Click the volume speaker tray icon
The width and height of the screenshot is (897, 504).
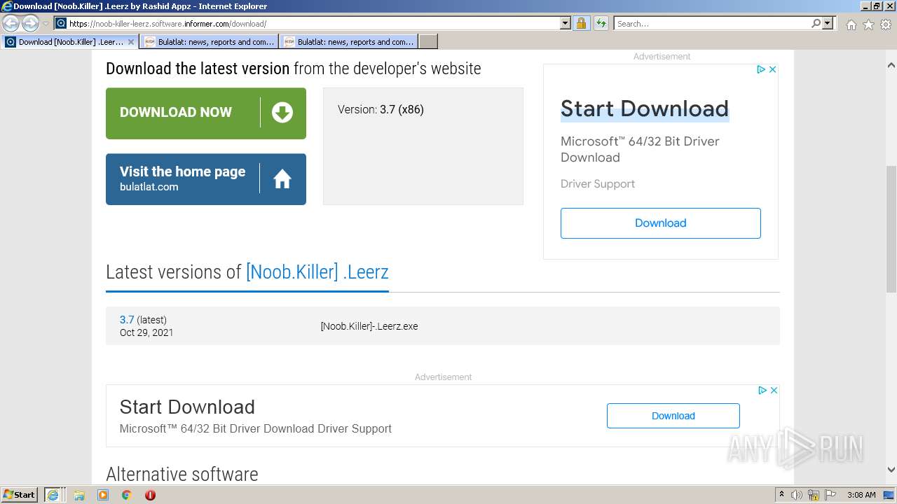[797, 495]
